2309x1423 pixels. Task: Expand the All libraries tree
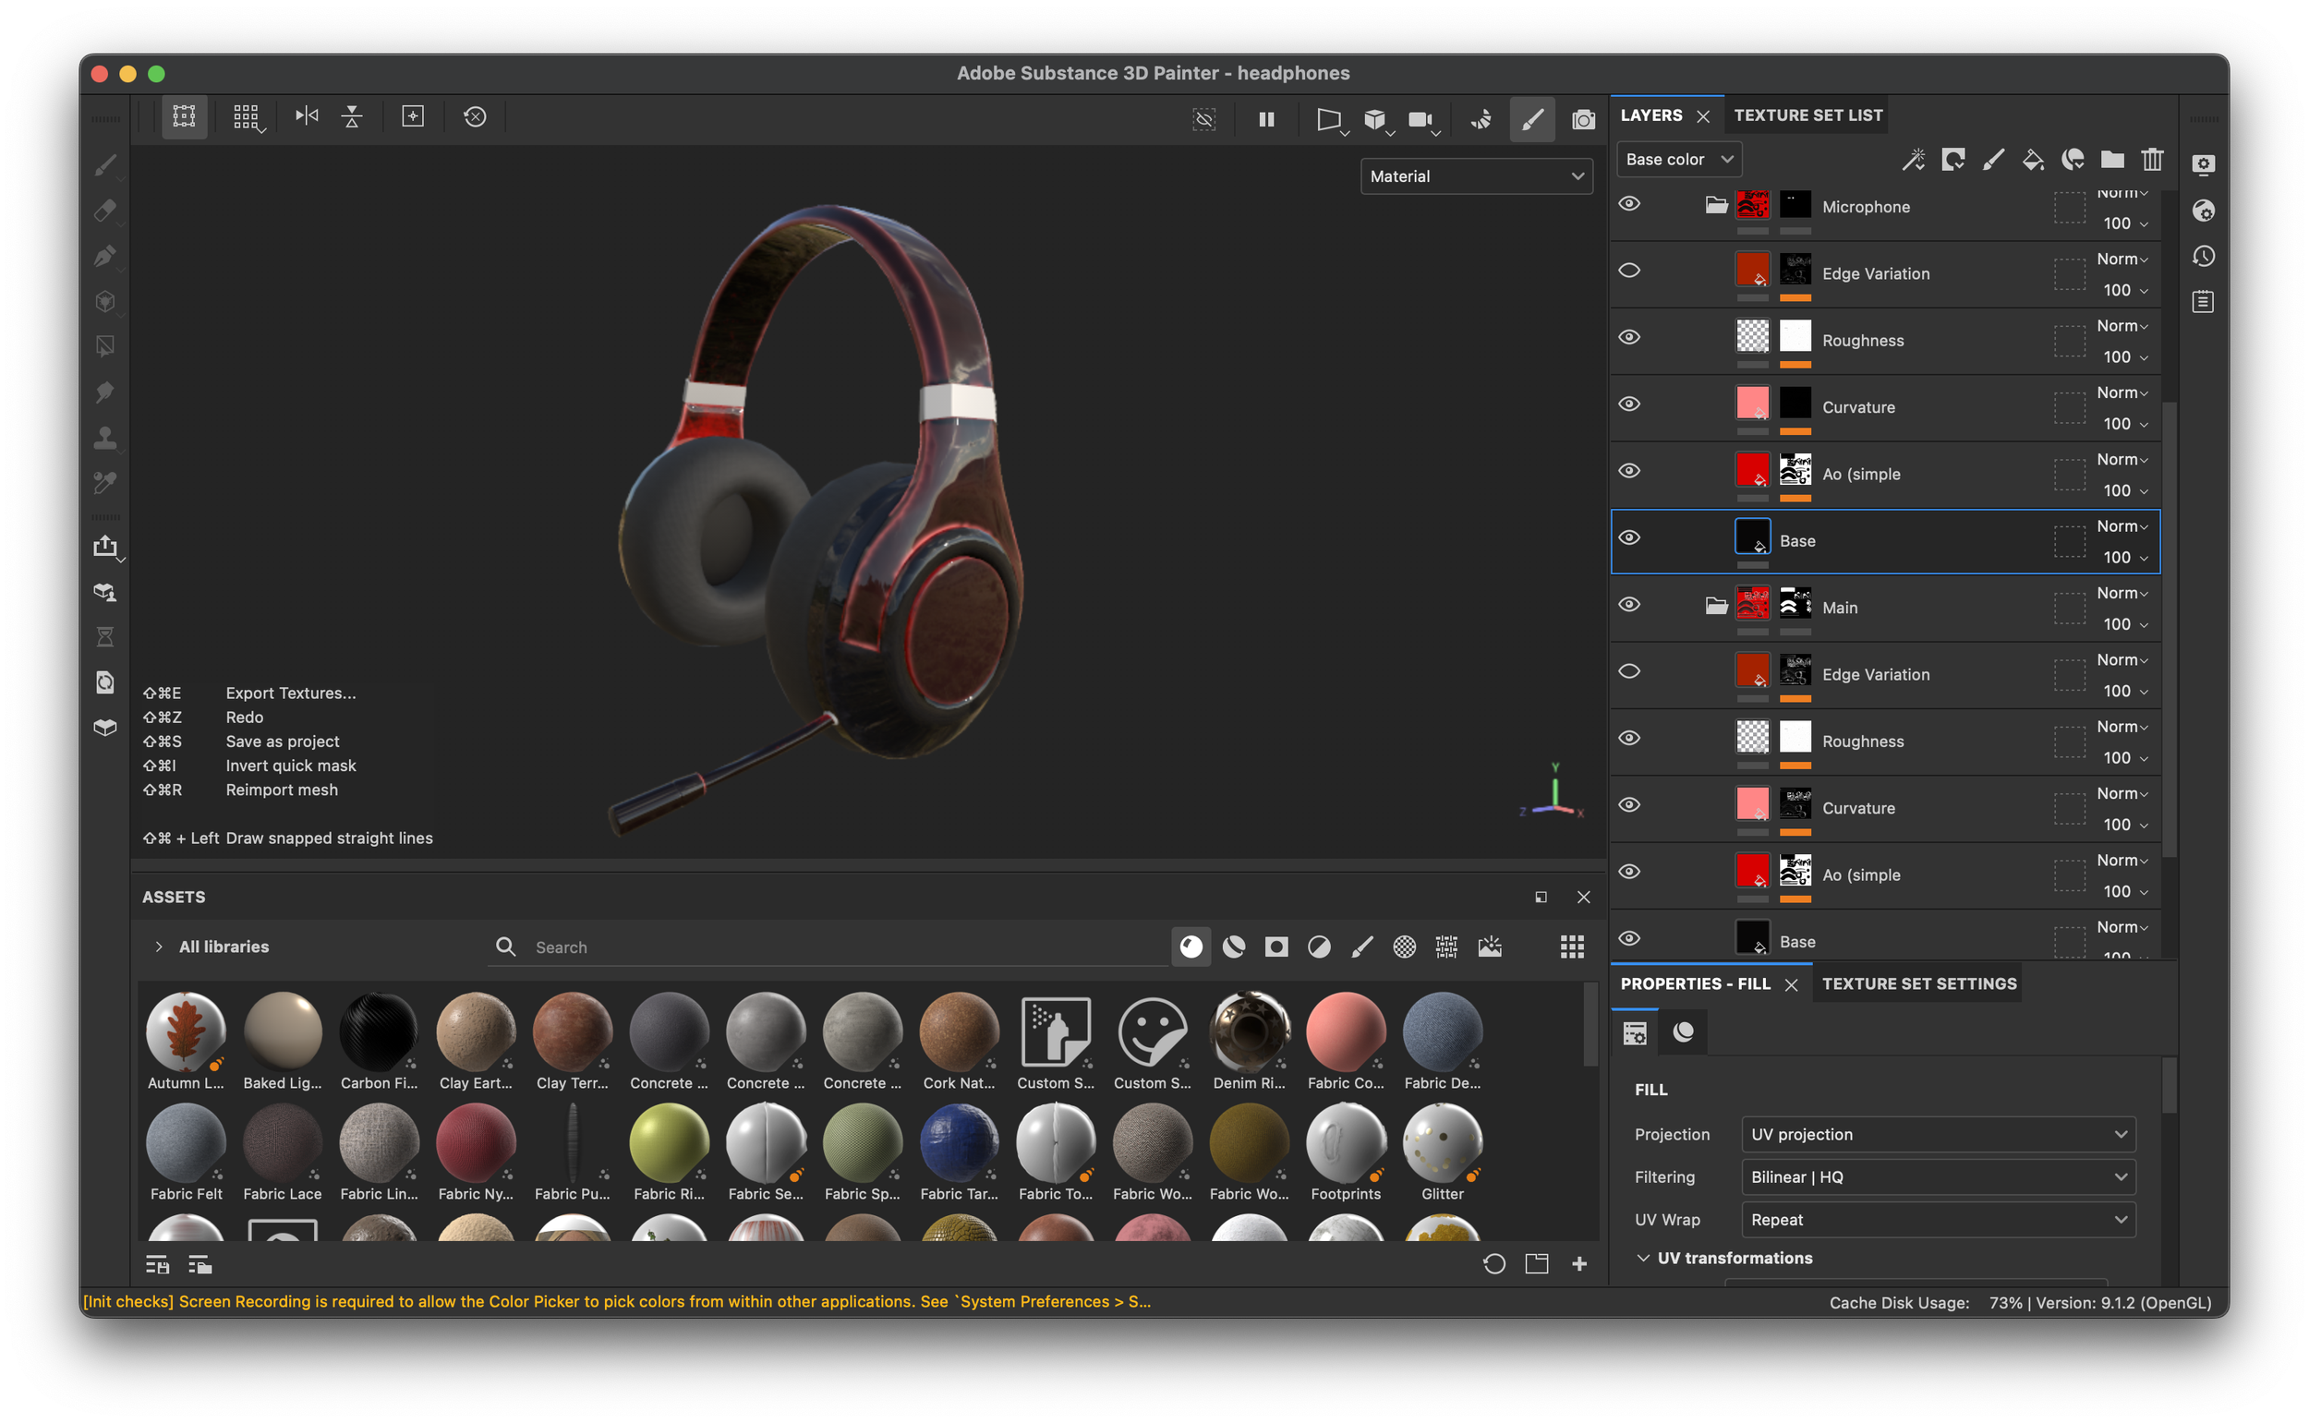[x=159, y=947]
